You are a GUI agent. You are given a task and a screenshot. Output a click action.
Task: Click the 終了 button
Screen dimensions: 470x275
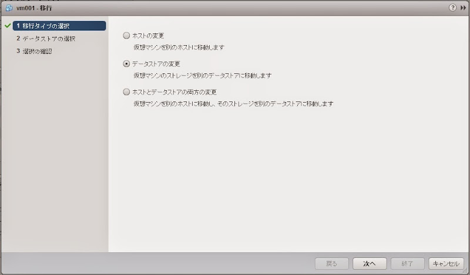tap(408, 264)
